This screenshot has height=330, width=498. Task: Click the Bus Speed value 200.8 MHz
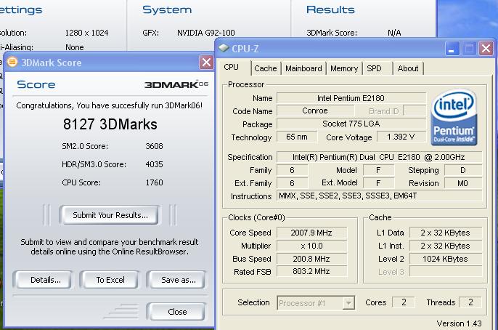[x=311, y=259]
